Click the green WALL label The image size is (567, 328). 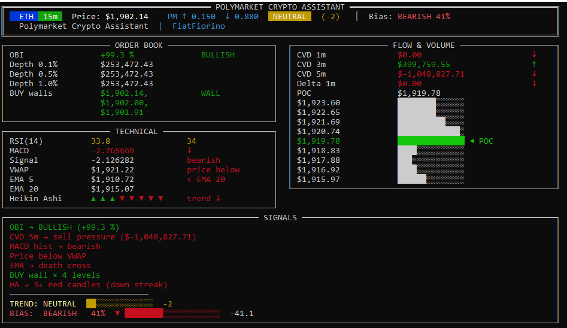point(211,93)
